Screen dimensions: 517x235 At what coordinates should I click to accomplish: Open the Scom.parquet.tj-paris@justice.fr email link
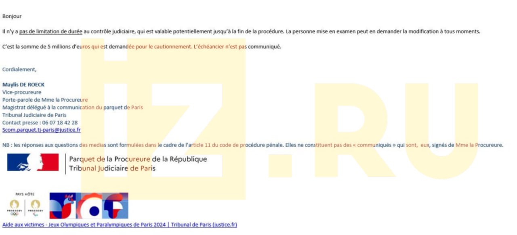41,130
